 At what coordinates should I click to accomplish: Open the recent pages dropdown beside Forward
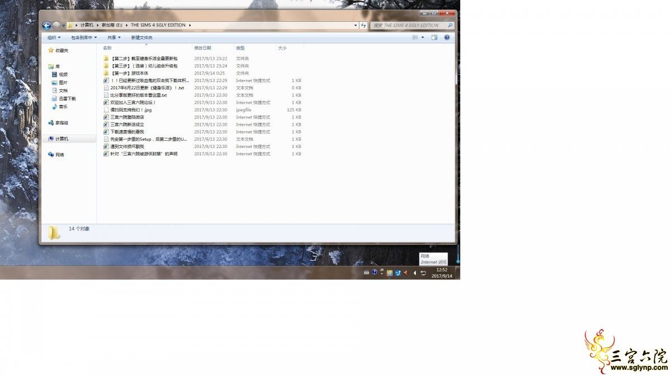tap(63, 25)
